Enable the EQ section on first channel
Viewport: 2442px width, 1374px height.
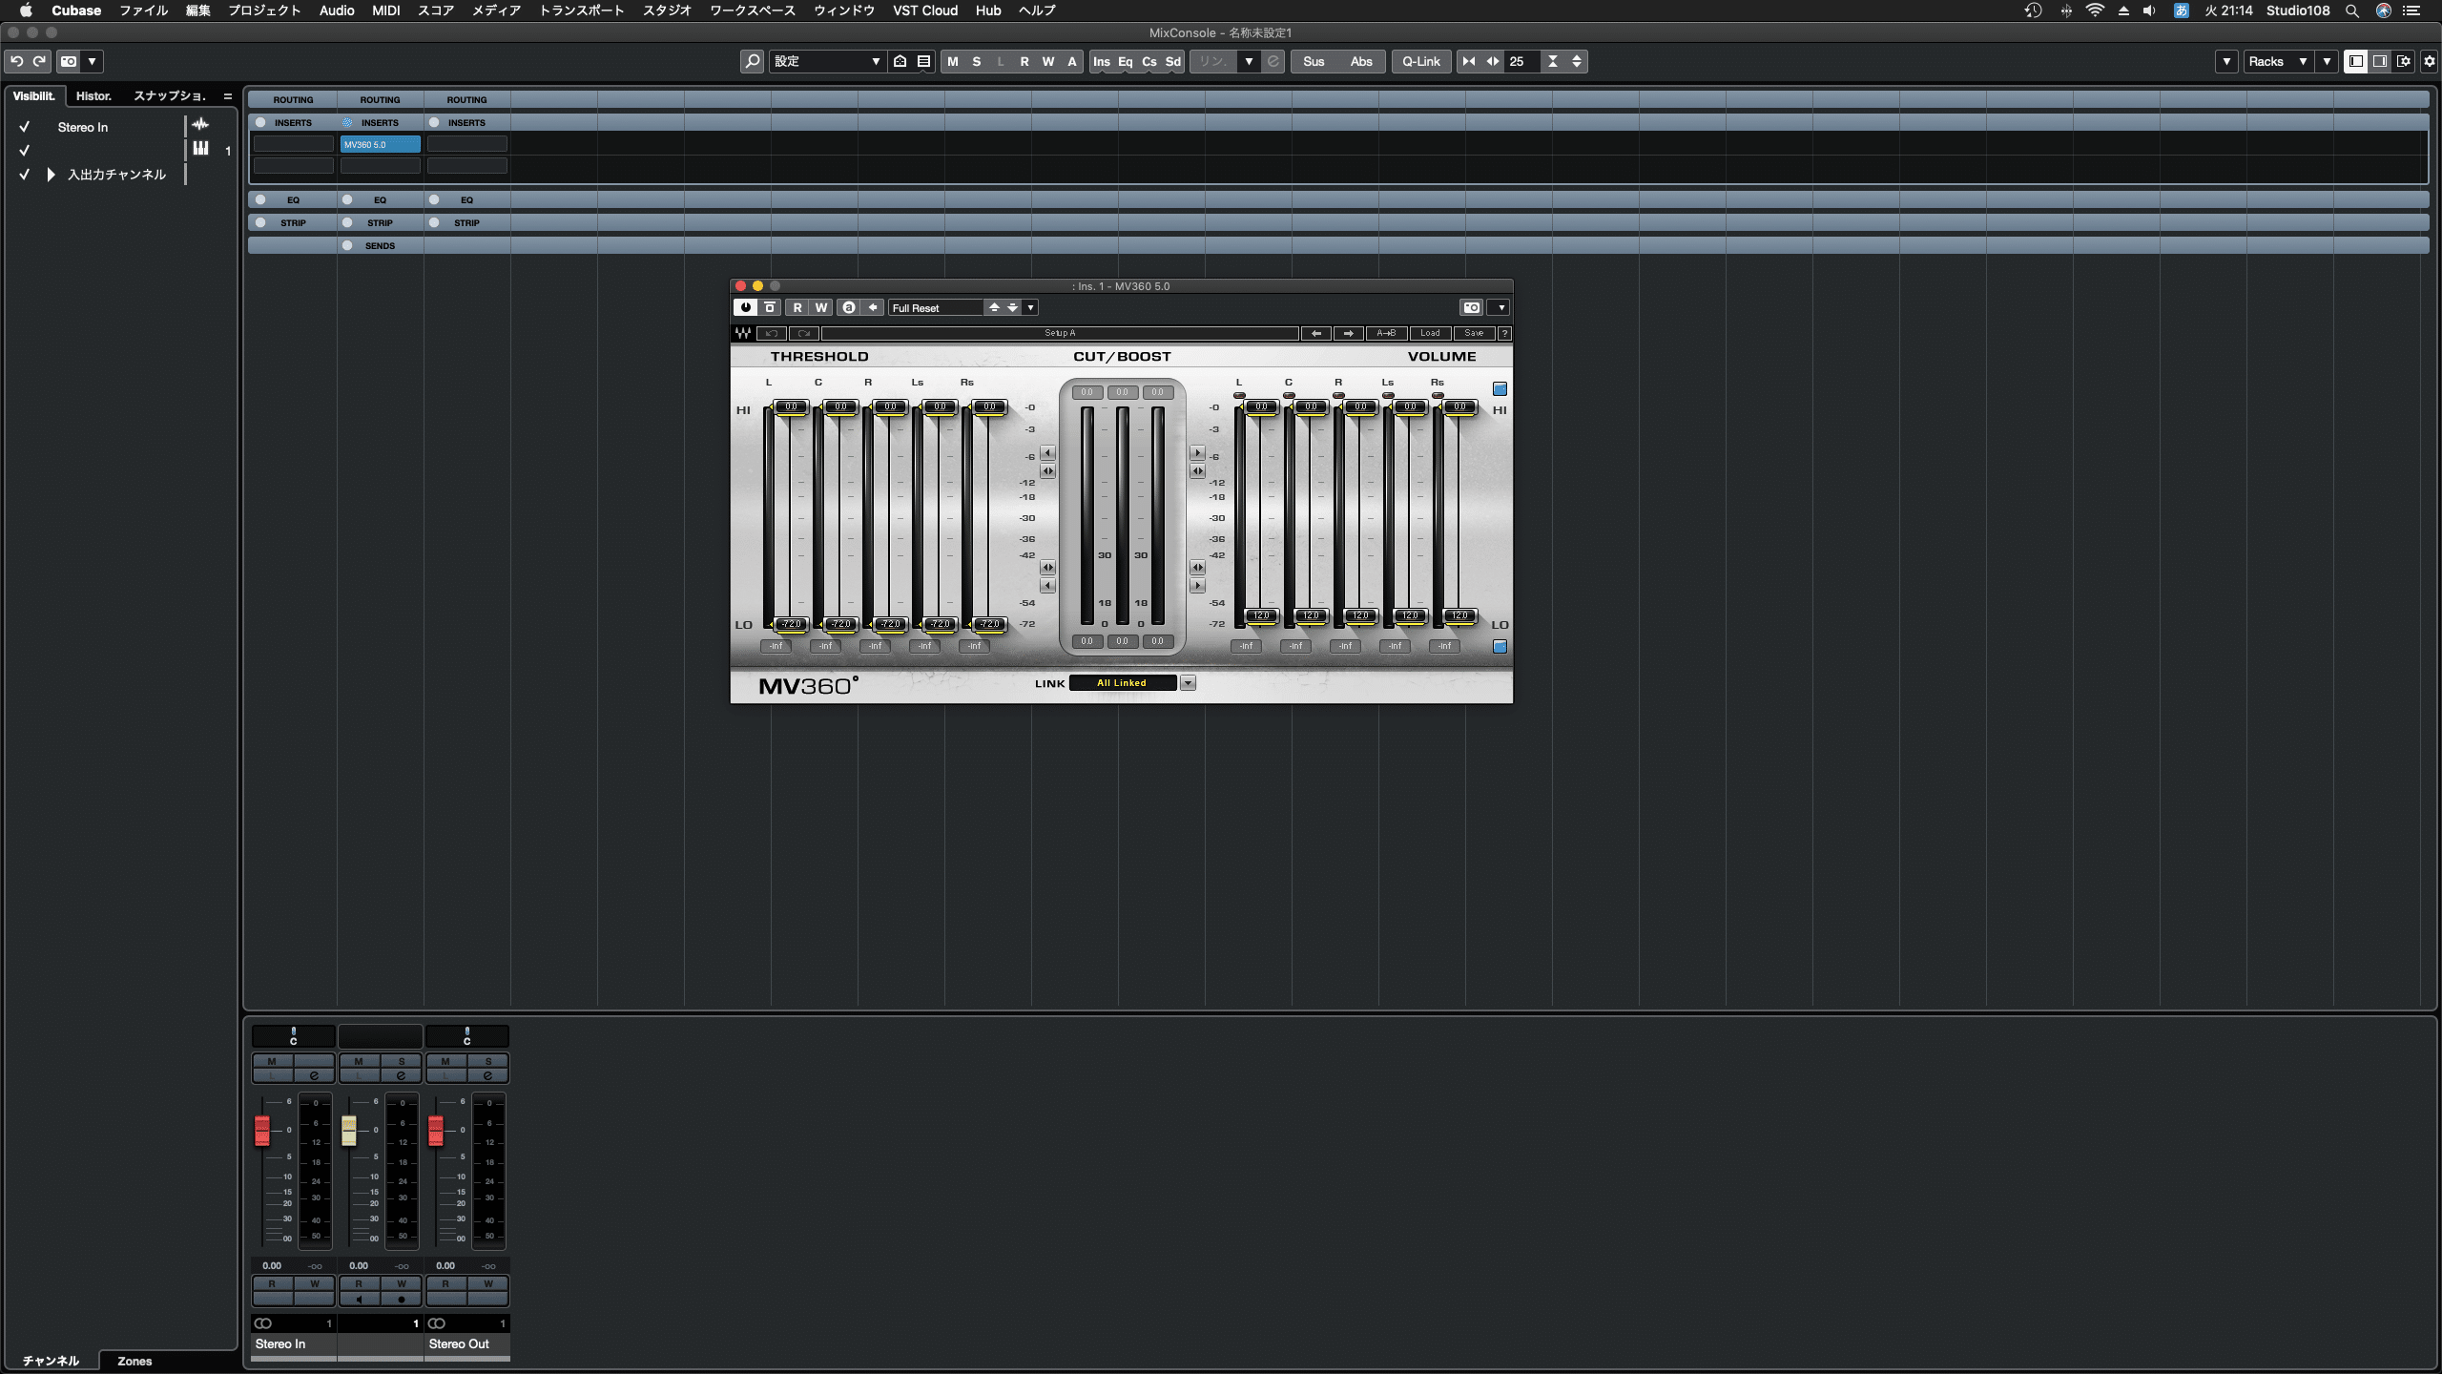(x=259, y=199)
